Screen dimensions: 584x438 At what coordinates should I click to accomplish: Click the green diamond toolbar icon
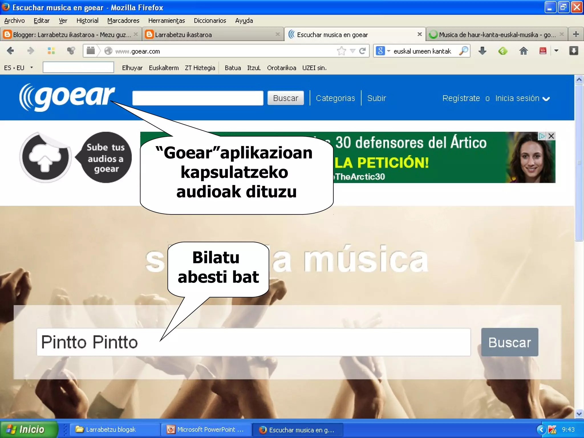click(503, 51)
